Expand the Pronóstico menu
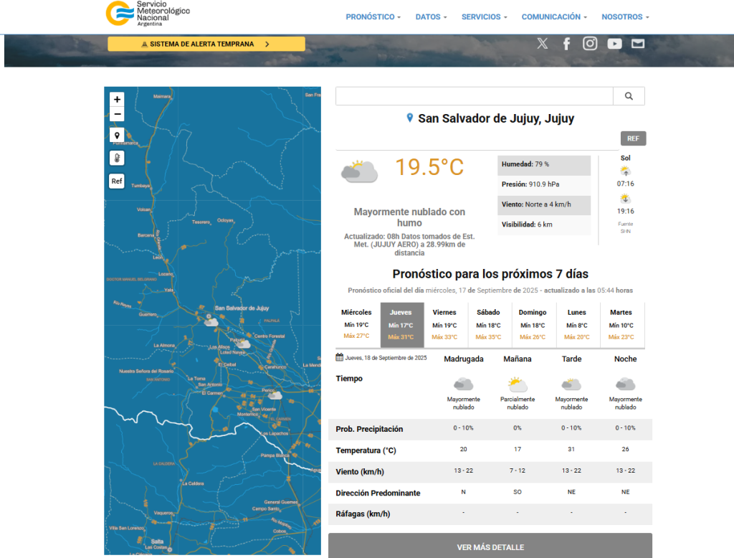This screenshot has width=734, height=558. (x=373, y=16)
